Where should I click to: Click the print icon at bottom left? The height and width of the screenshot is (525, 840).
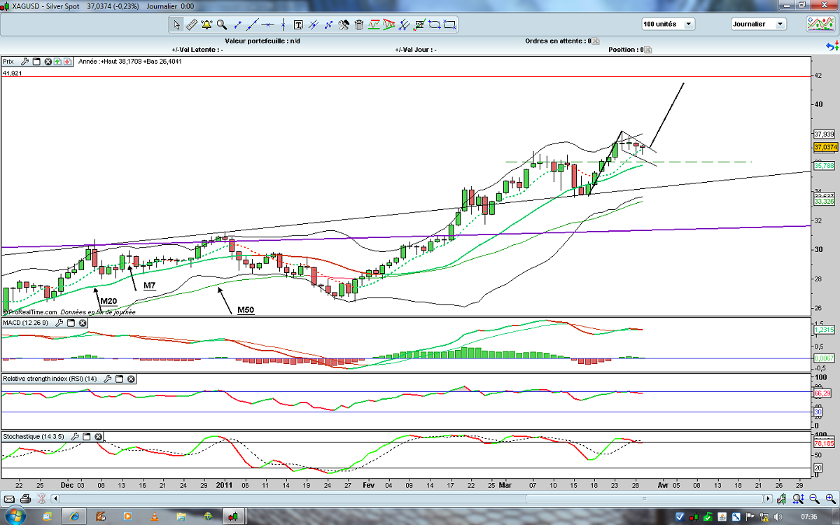(x=25, y=499)
